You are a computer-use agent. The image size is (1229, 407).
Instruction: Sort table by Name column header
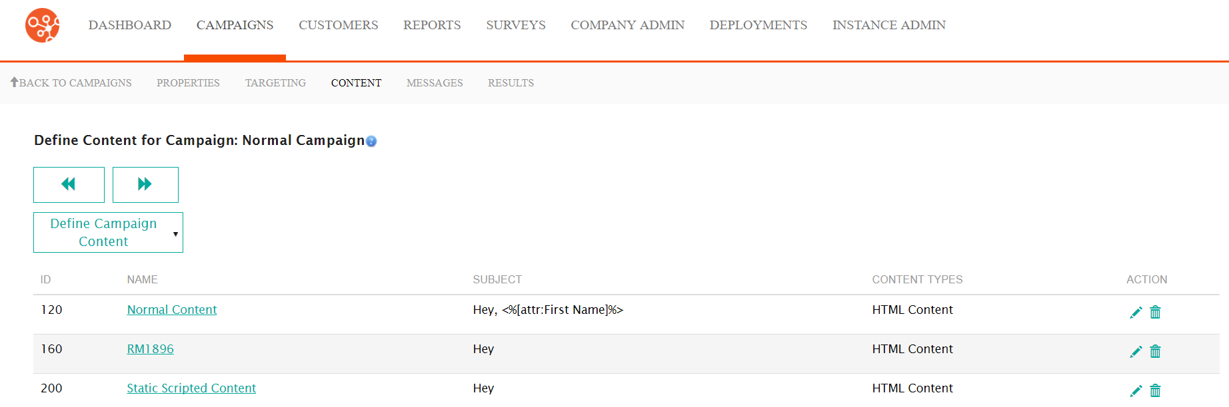(x=143, y=279)
